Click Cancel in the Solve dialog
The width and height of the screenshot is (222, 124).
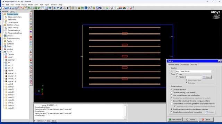206,120
